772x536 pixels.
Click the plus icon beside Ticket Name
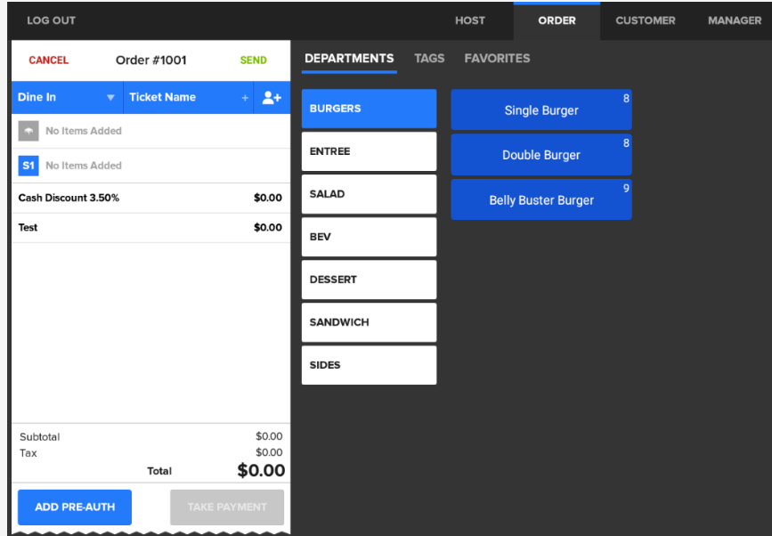[x=245, y=98]
